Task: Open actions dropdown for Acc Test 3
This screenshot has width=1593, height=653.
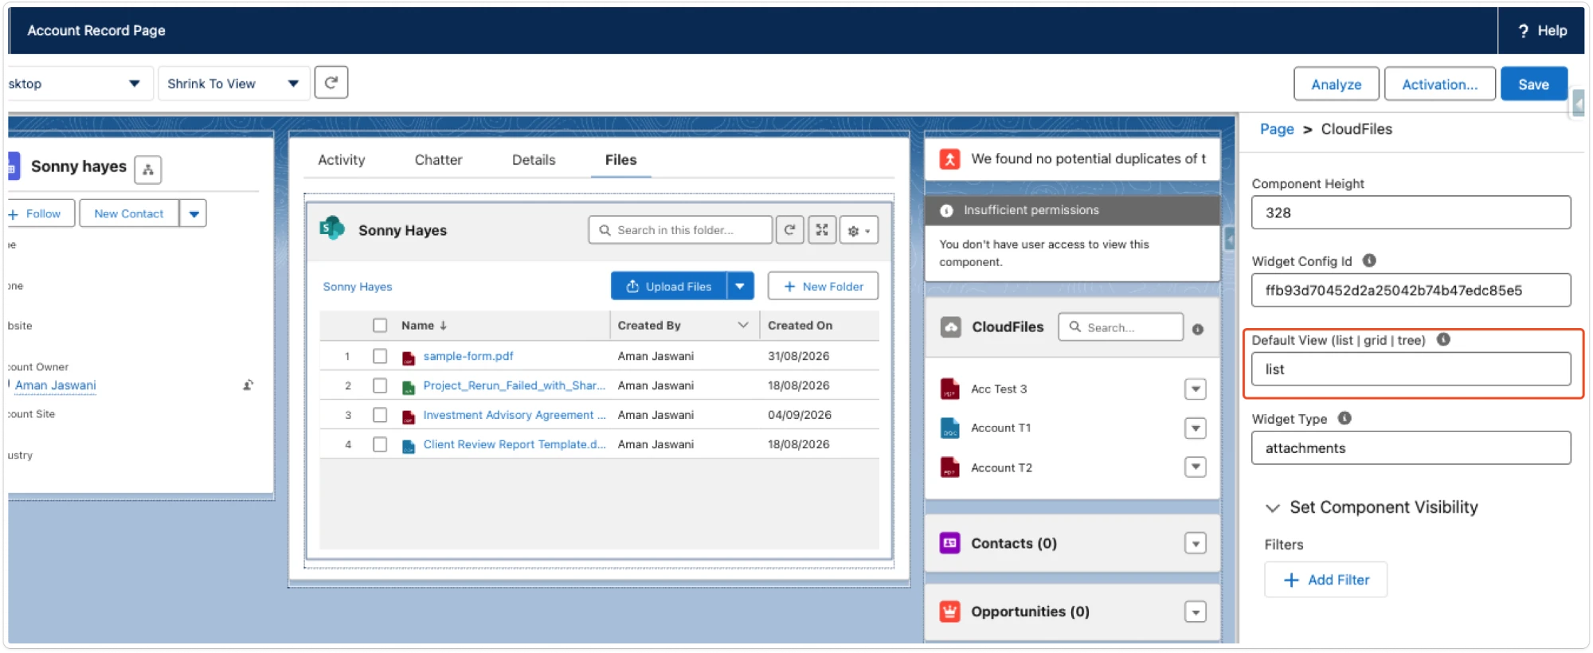Action: [1195, 389]
